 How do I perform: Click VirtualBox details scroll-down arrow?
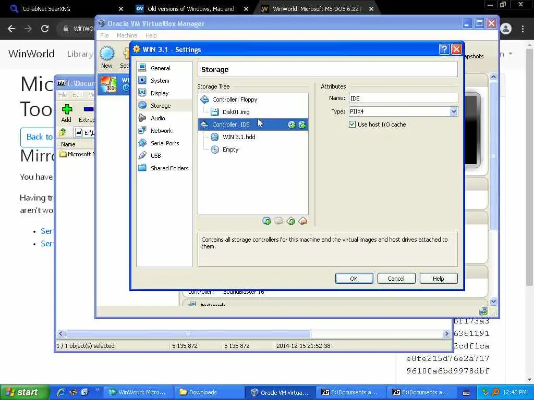pos(493,302)
